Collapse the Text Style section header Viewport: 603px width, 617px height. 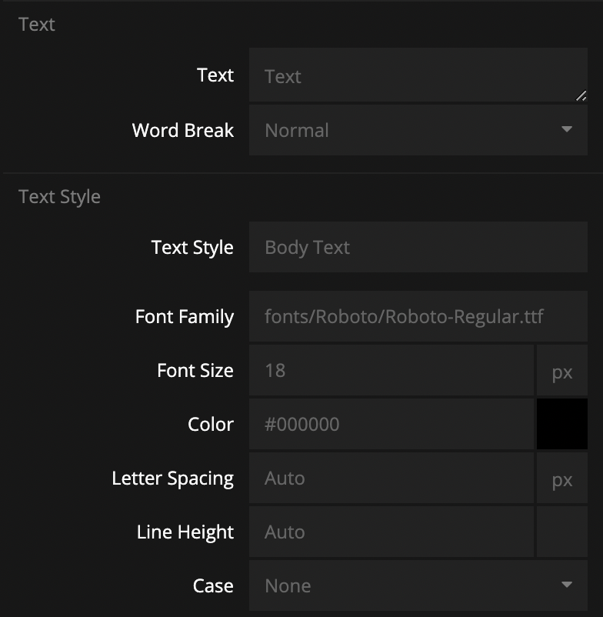click(x=59, y=196)
